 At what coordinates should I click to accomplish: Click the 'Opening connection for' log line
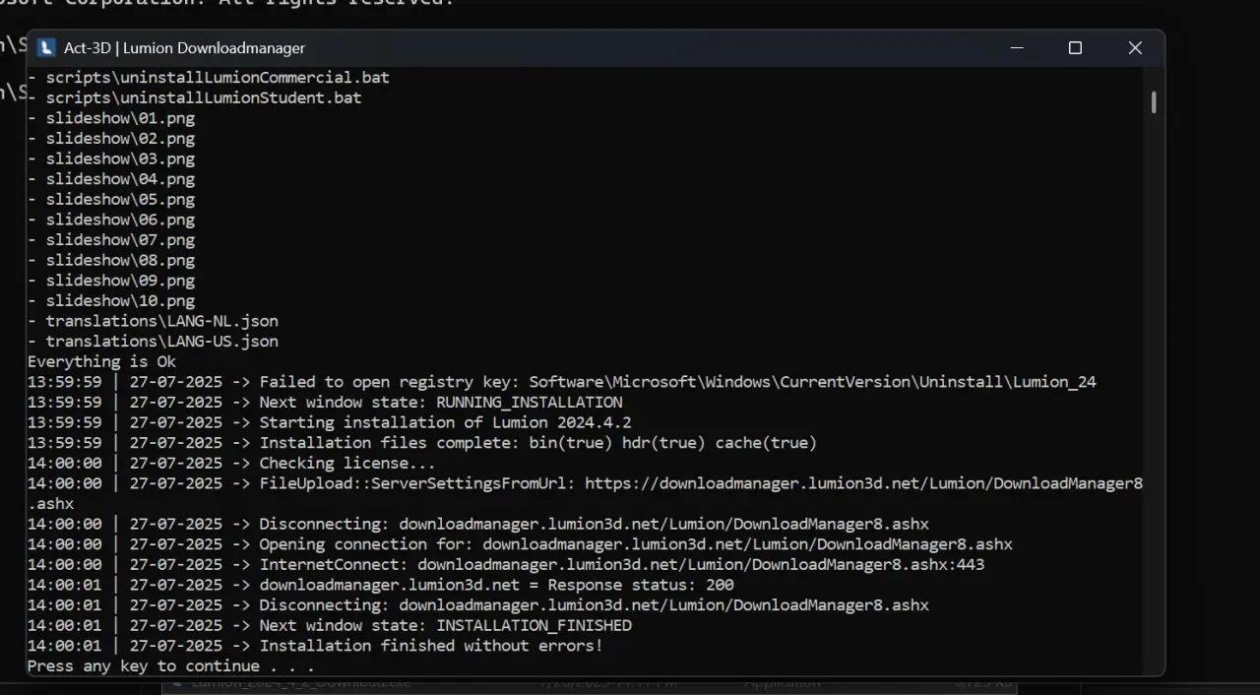[520, 544]
